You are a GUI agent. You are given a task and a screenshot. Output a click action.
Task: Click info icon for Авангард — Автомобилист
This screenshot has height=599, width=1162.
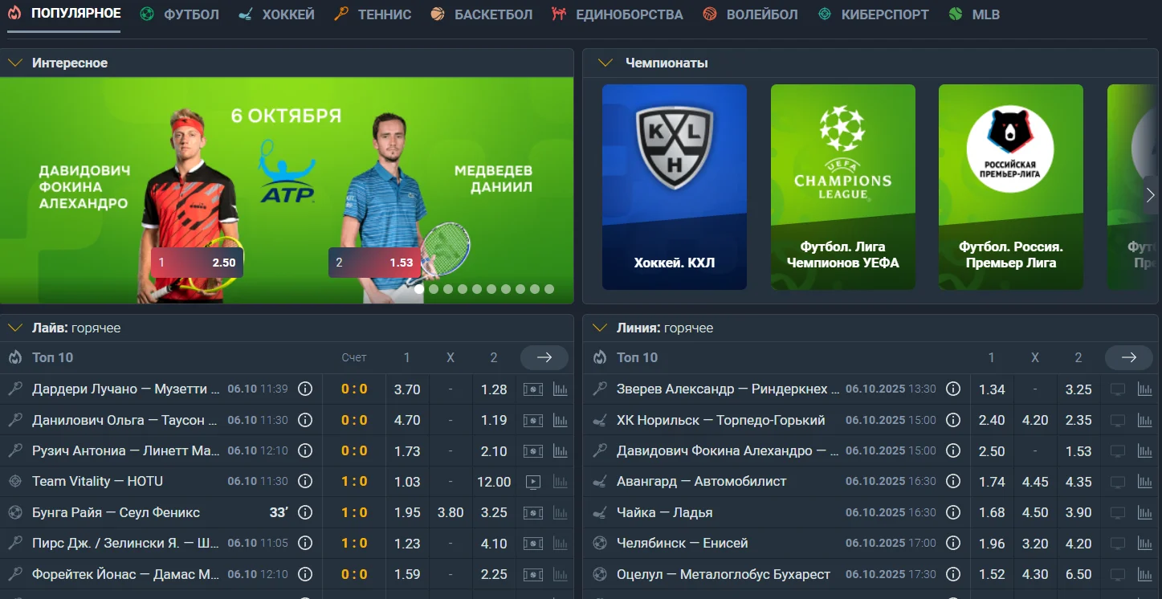pos(953,482)
